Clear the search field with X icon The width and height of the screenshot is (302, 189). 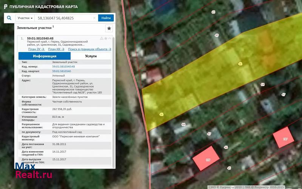pos(94,18)
